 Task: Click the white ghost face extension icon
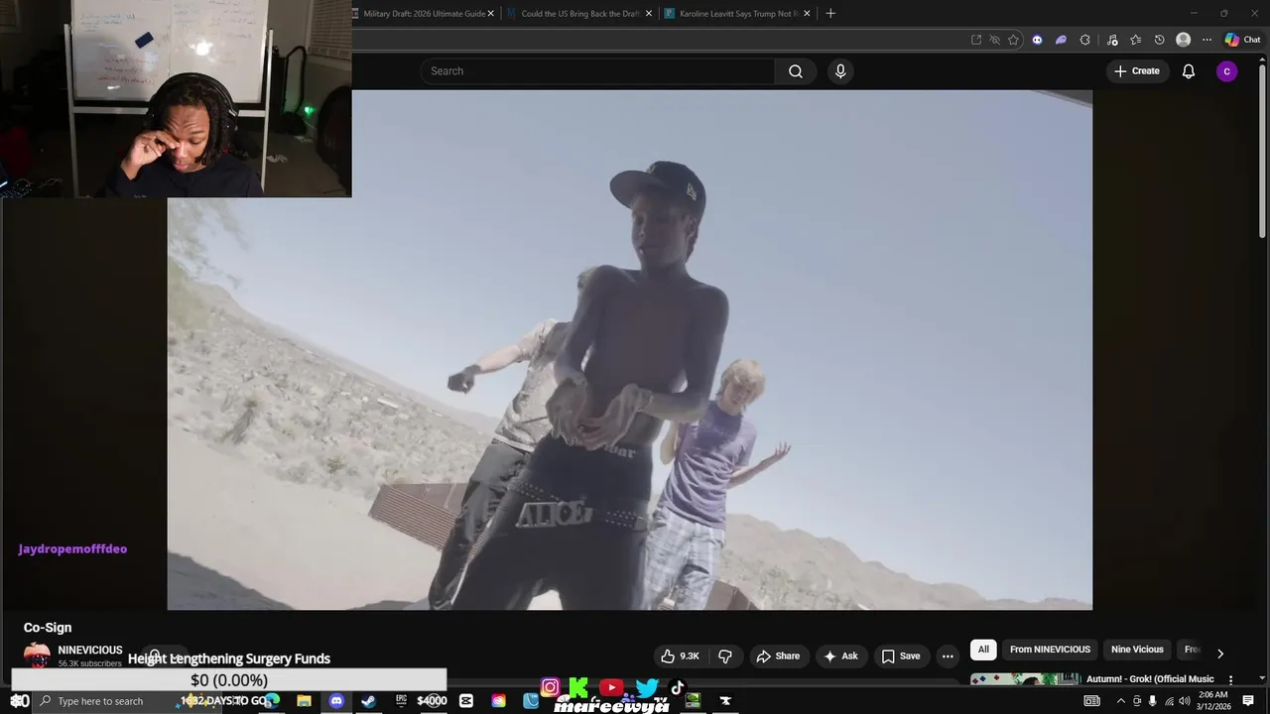(x=1037, y=40)
